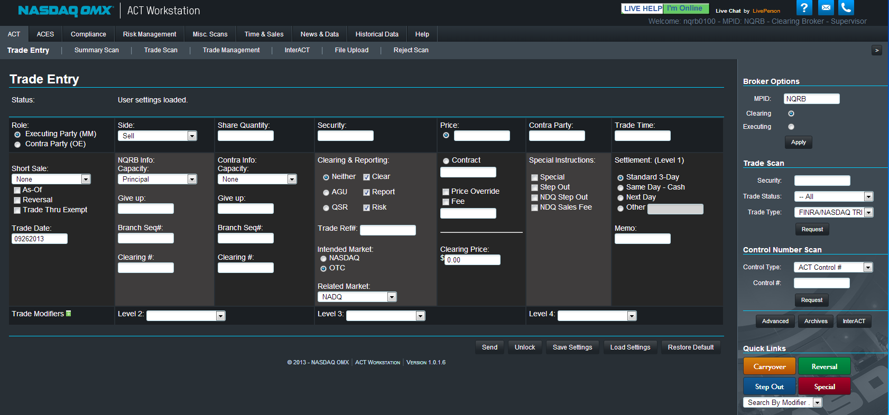Open NQRB Capacity dropdown showing Principal
The image size is (889, 415).
[x=158, y=179]
